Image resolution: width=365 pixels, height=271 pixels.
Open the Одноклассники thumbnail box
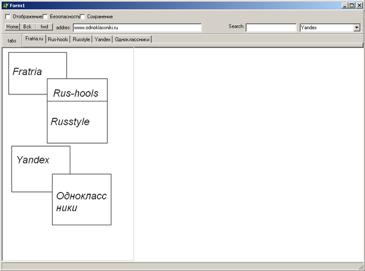coord(81,199)
